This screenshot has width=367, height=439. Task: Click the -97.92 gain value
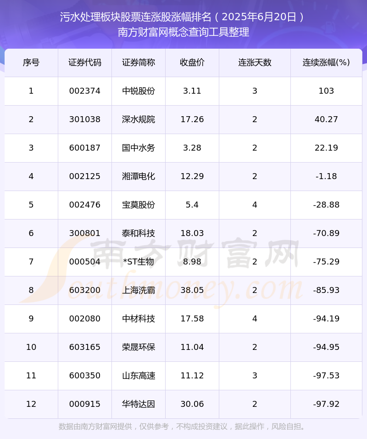pos(326,404)
